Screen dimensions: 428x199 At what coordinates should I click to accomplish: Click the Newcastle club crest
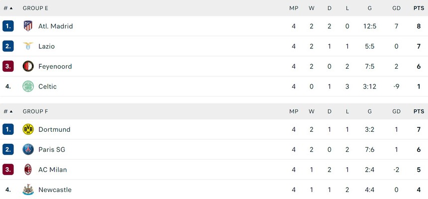coord(28,190)
